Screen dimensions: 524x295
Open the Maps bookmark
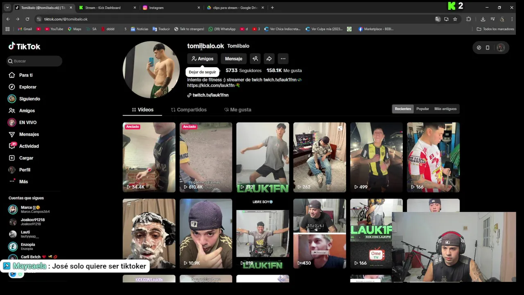coord(75,29)
